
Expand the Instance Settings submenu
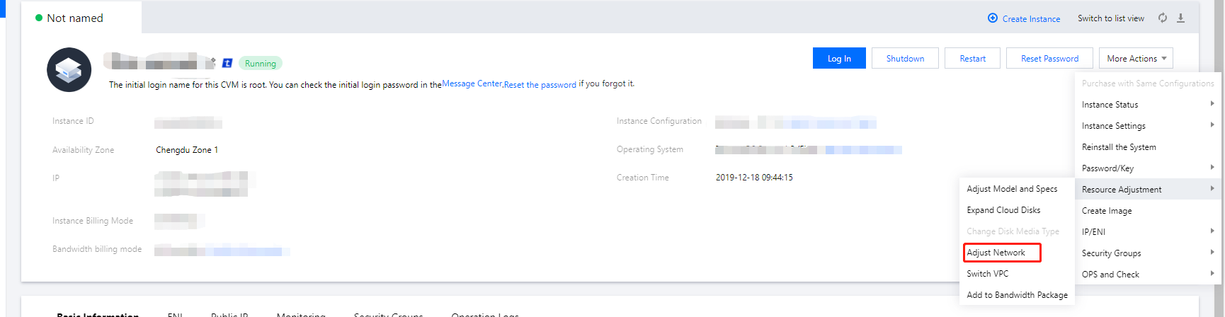pos(1147,125)
